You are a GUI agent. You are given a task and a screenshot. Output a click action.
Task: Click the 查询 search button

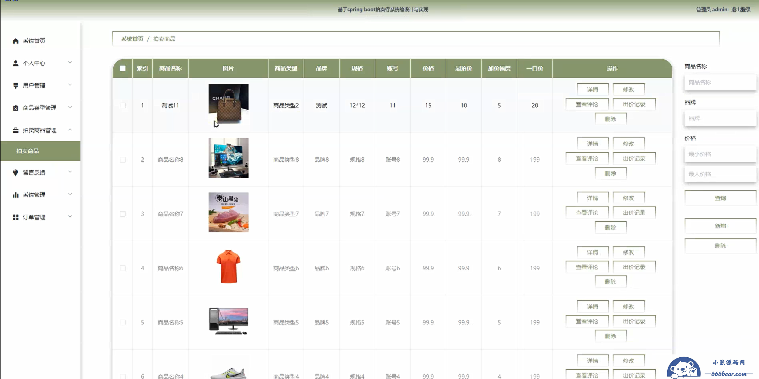point(720,198)
